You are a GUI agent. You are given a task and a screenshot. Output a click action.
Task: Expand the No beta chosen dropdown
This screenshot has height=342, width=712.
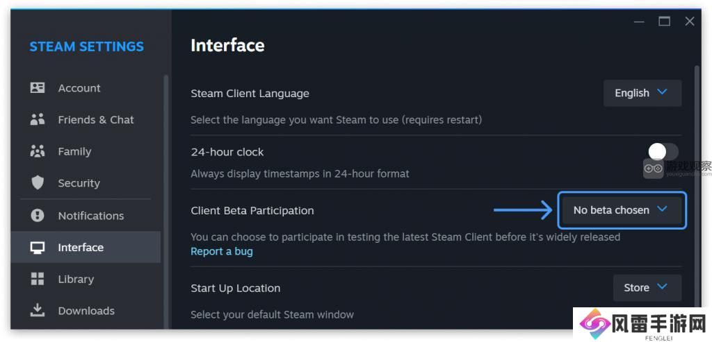tap(622, 210)
